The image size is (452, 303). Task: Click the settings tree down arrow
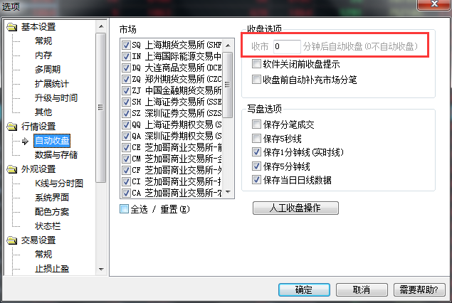(x=101, y=270)
